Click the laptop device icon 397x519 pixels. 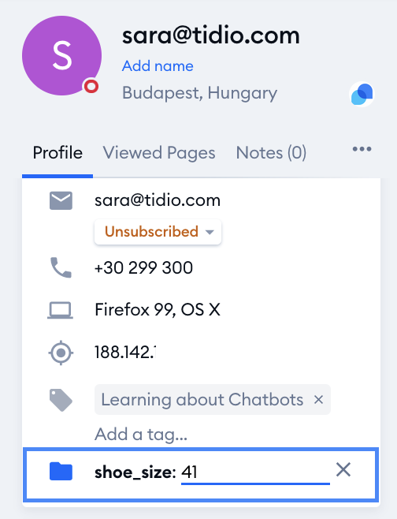tap(60, 310)
